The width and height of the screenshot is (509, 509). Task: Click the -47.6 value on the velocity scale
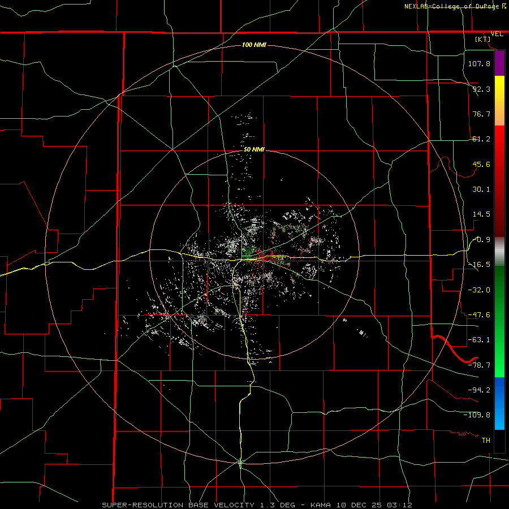click(x=479, y=315)
